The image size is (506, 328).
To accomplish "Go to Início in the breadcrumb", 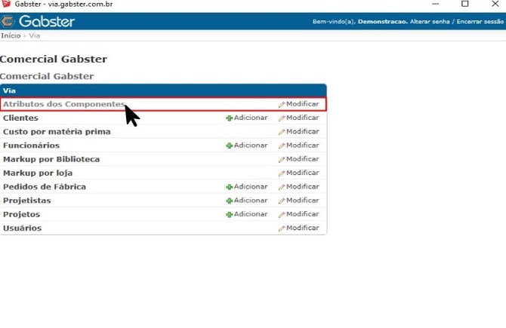I will [x=11, y=35].
